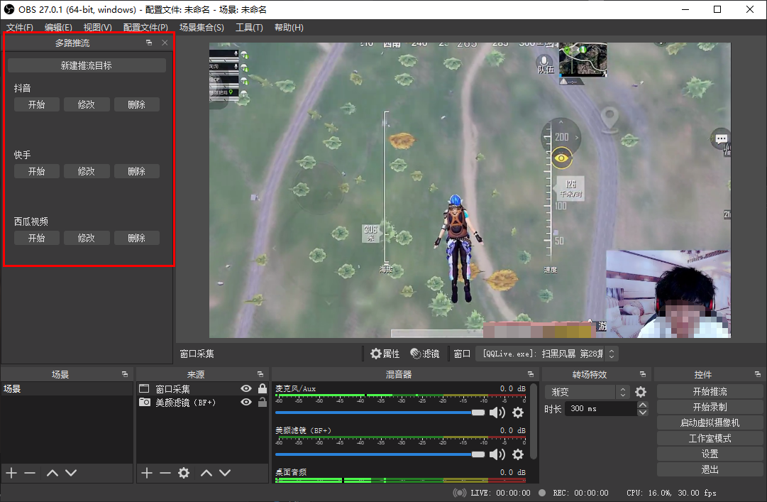This screenshot has height=502, width=767.
Task: Open 美颜滤镜 (BF+) audio settings gear
Action: [x=518, y=454]
